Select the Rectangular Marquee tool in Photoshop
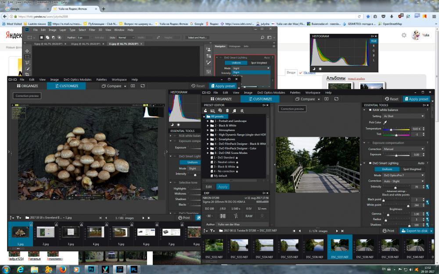 (x=27, y=57)
